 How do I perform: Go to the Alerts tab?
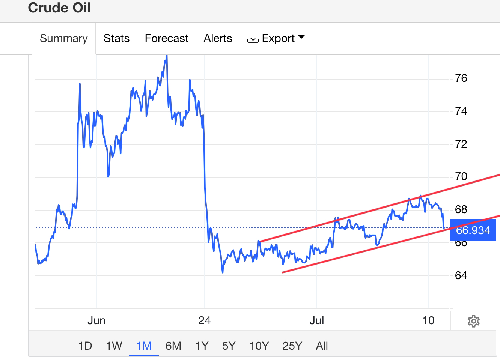click(218, 38)
